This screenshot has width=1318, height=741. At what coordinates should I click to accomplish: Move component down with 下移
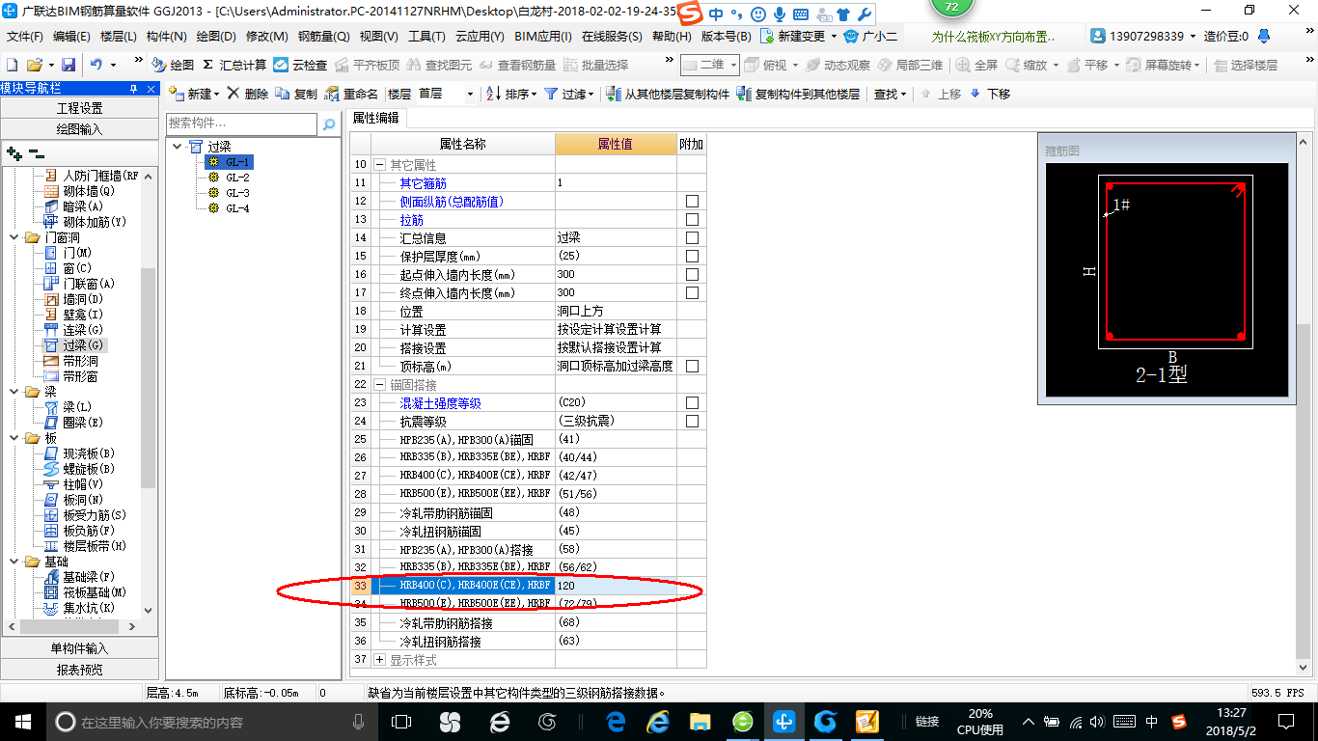(989, 94)
